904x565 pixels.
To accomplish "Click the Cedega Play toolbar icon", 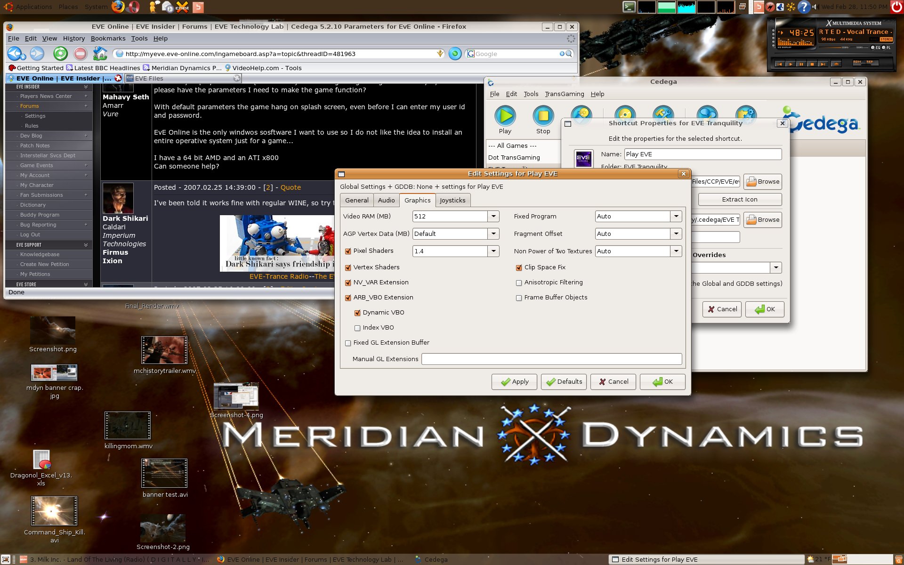I will pos(505,116).
